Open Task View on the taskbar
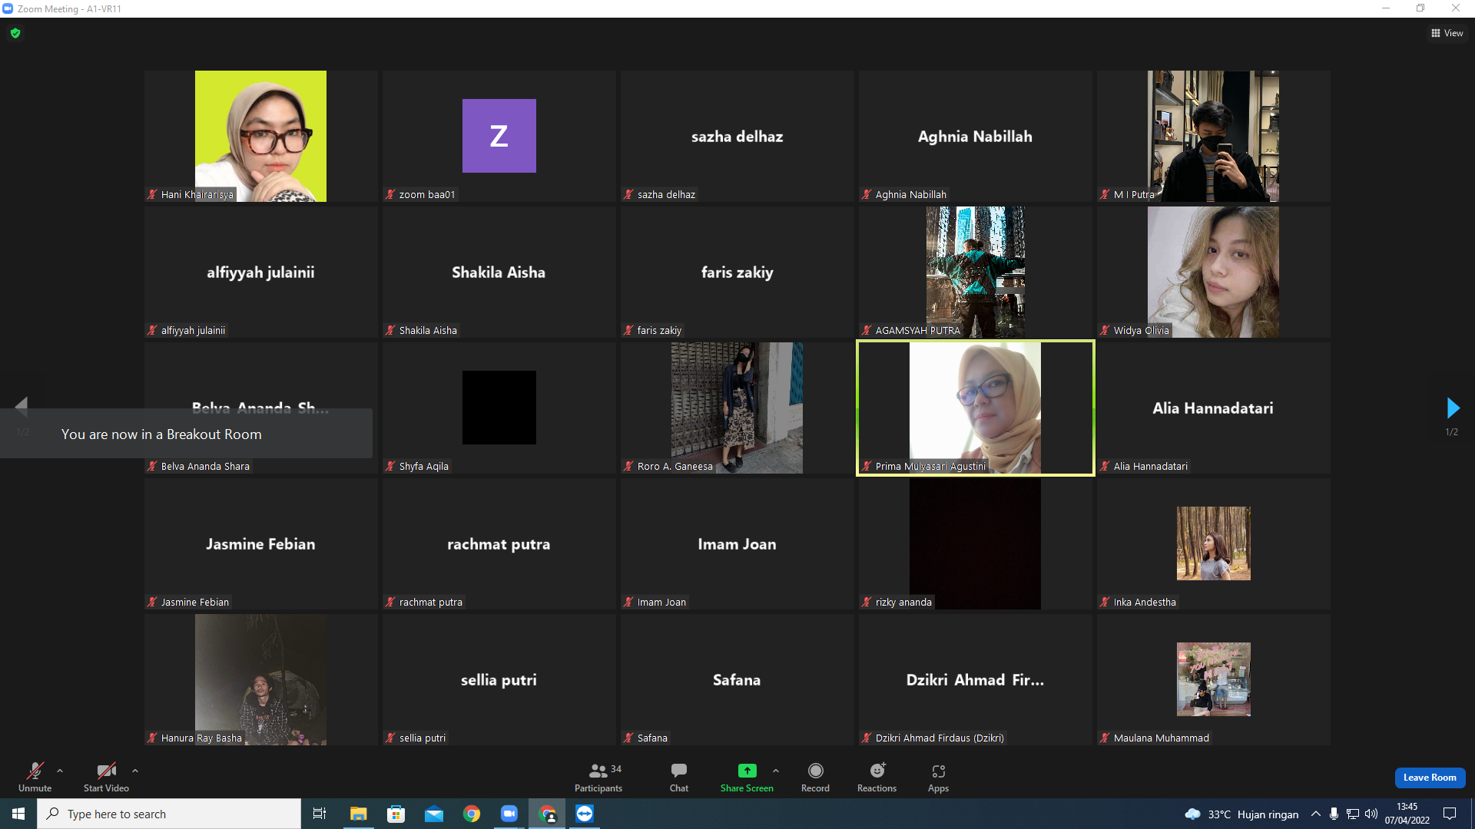This screenshot has height=829, width=1475. click(320, 814)
